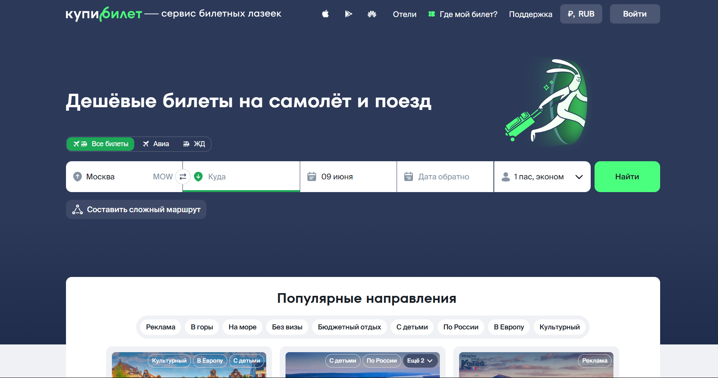Toggle the Без визы filter chip
This screenshot has width=718, height=378.
(x=287, y=327)
